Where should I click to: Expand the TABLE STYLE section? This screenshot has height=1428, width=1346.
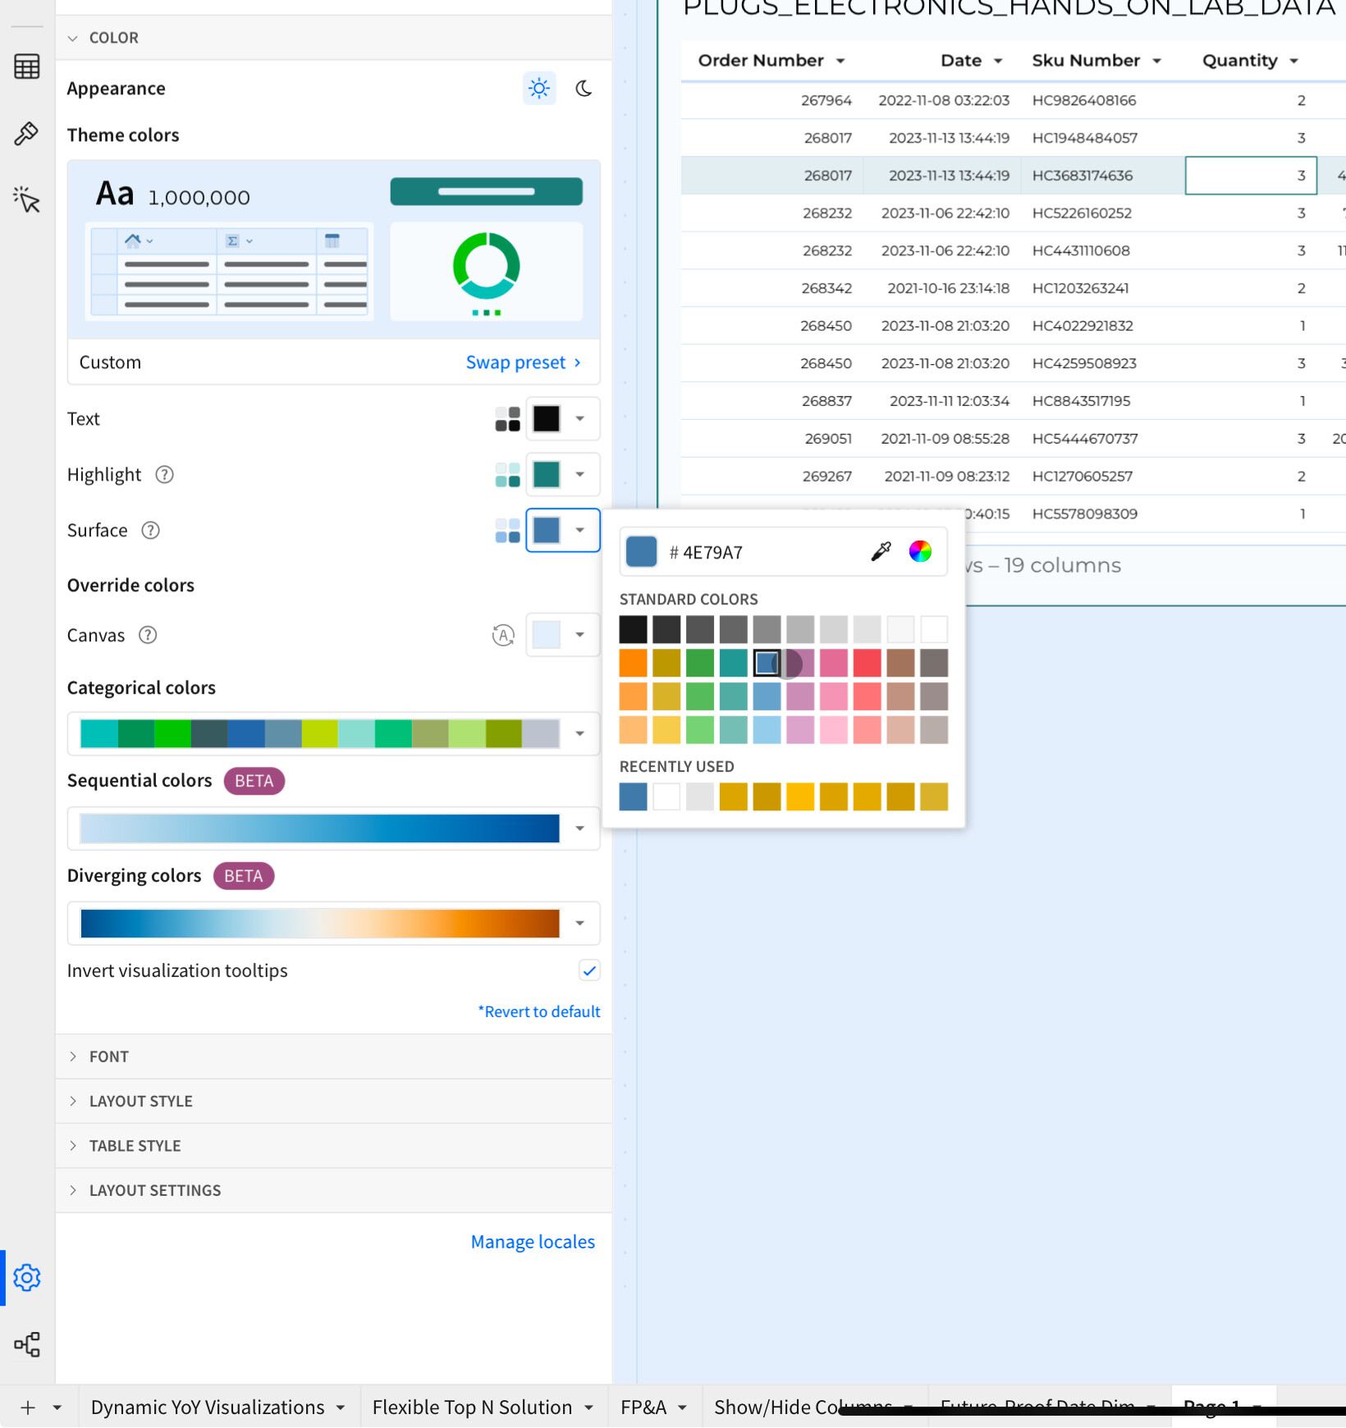tap(135, 1145)
